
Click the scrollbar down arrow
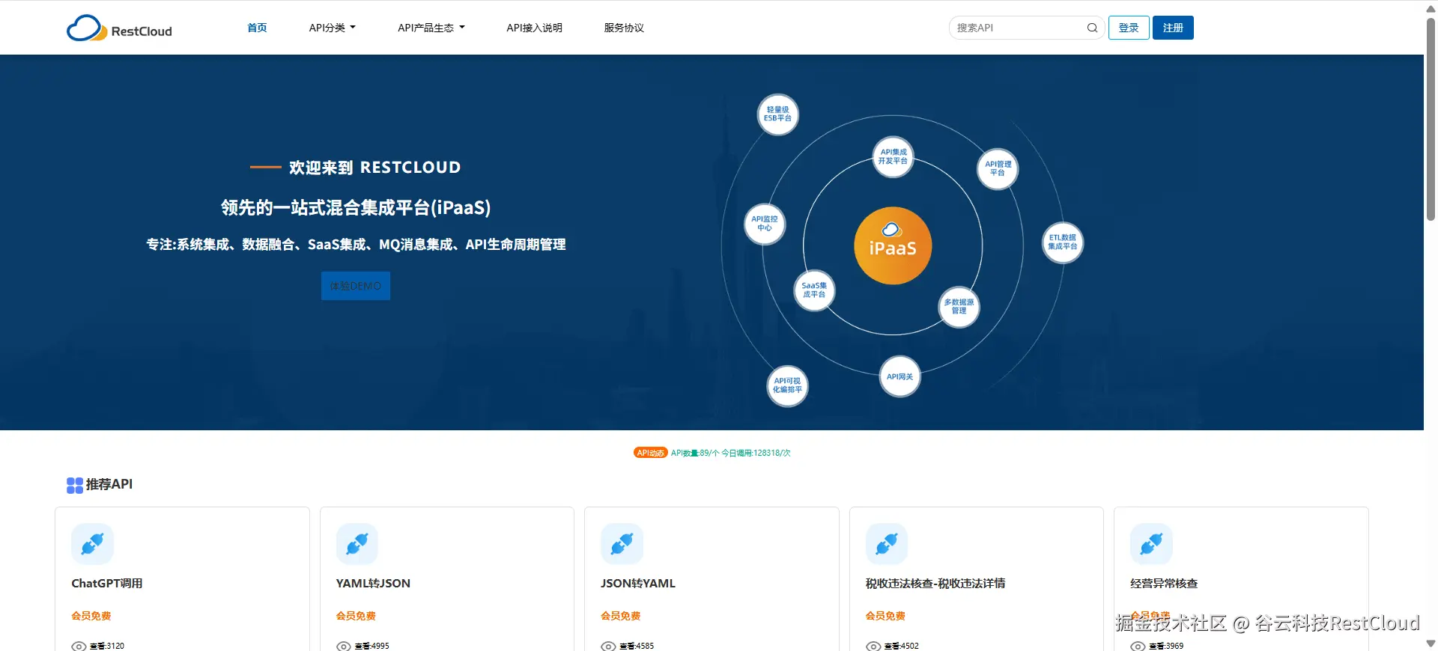click(1431, 644)
